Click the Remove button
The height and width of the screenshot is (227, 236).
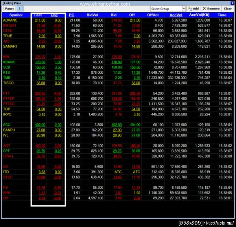(211, 9)
